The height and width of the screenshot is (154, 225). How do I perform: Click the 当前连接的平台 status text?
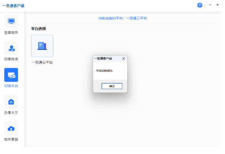pos(123,18)
